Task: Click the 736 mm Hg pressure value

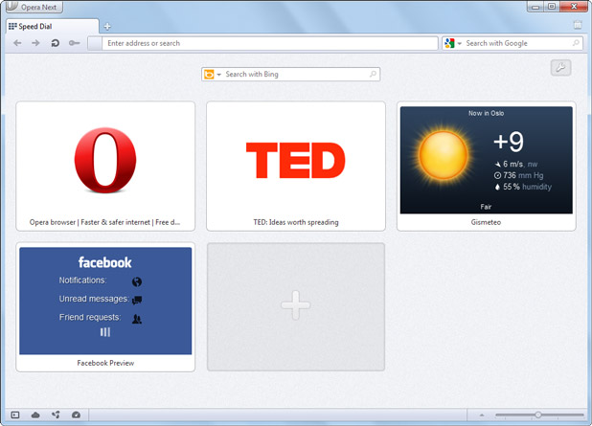Action: coord(523,175)
